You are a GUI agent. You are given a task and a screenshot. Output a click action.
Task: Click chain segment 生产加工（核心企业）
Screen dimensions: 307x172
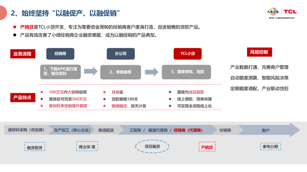pos(72,130)
